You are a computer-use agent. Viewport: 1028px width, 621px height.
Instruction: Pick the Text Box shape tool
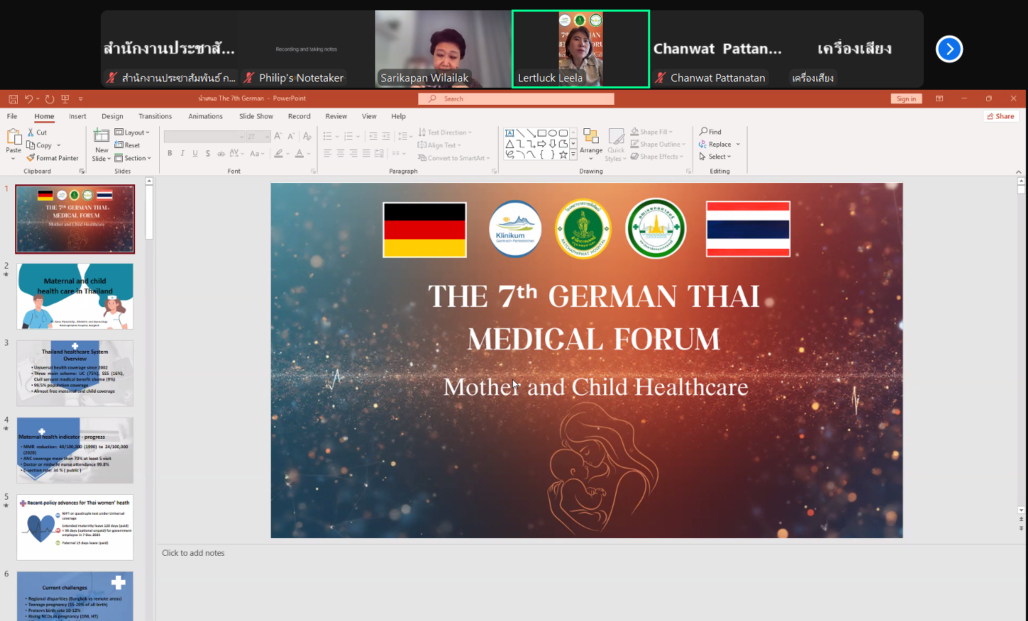click(x=510, y=133)
